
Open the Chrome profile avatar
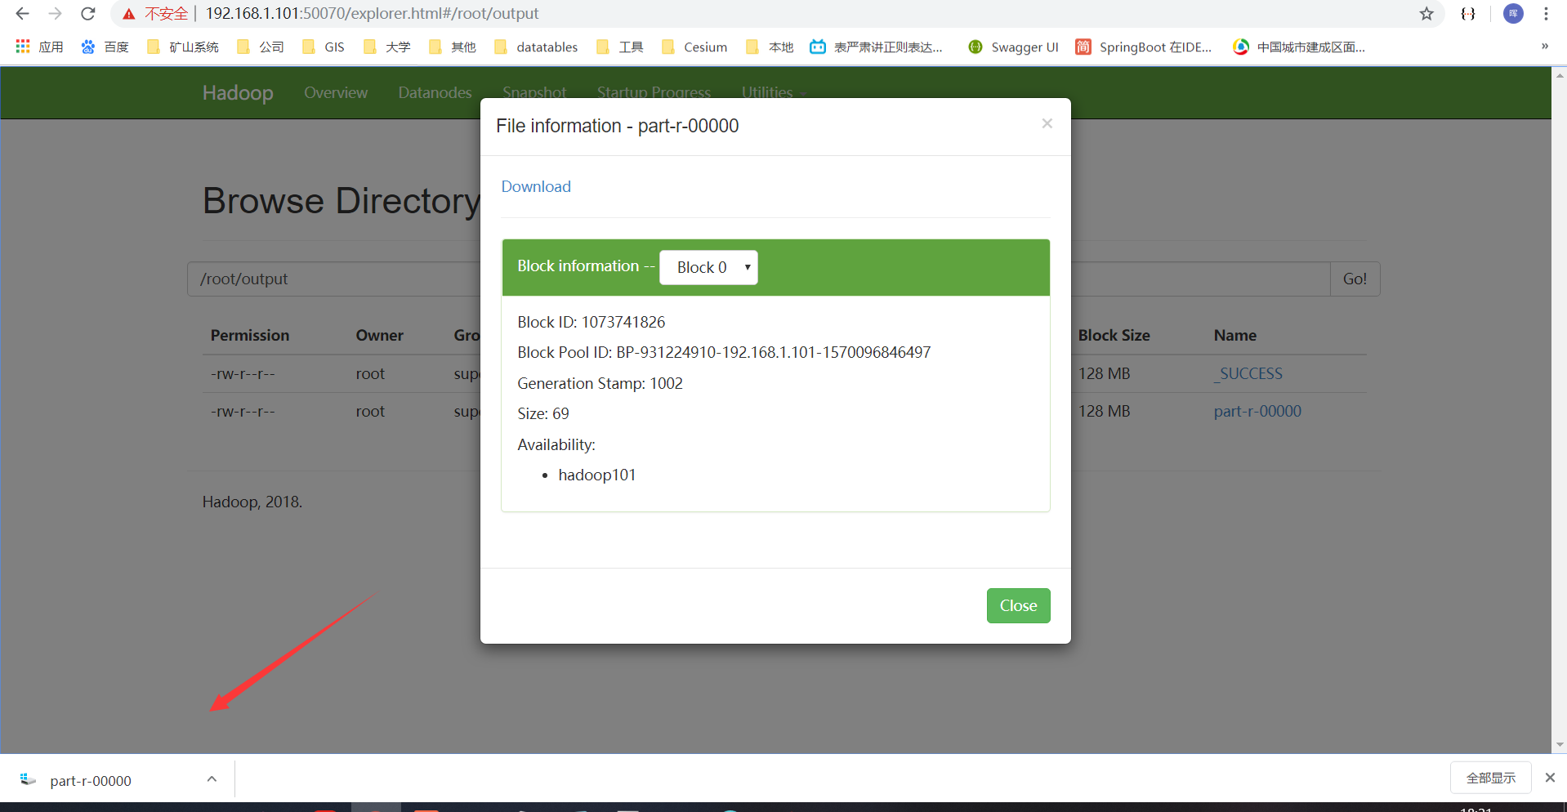pyautogui.click(x=1512, y=14)
